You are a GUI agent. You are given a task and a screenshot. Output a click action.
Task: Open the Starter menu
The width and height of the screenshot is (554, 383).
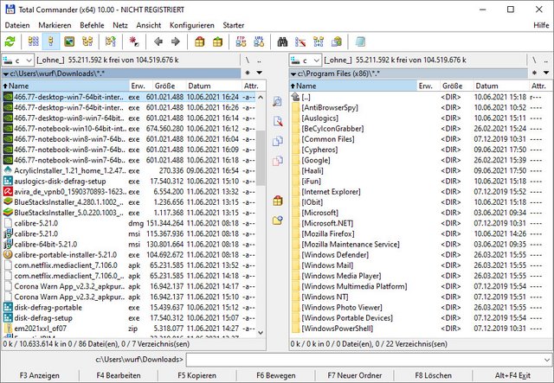[234, 25]
